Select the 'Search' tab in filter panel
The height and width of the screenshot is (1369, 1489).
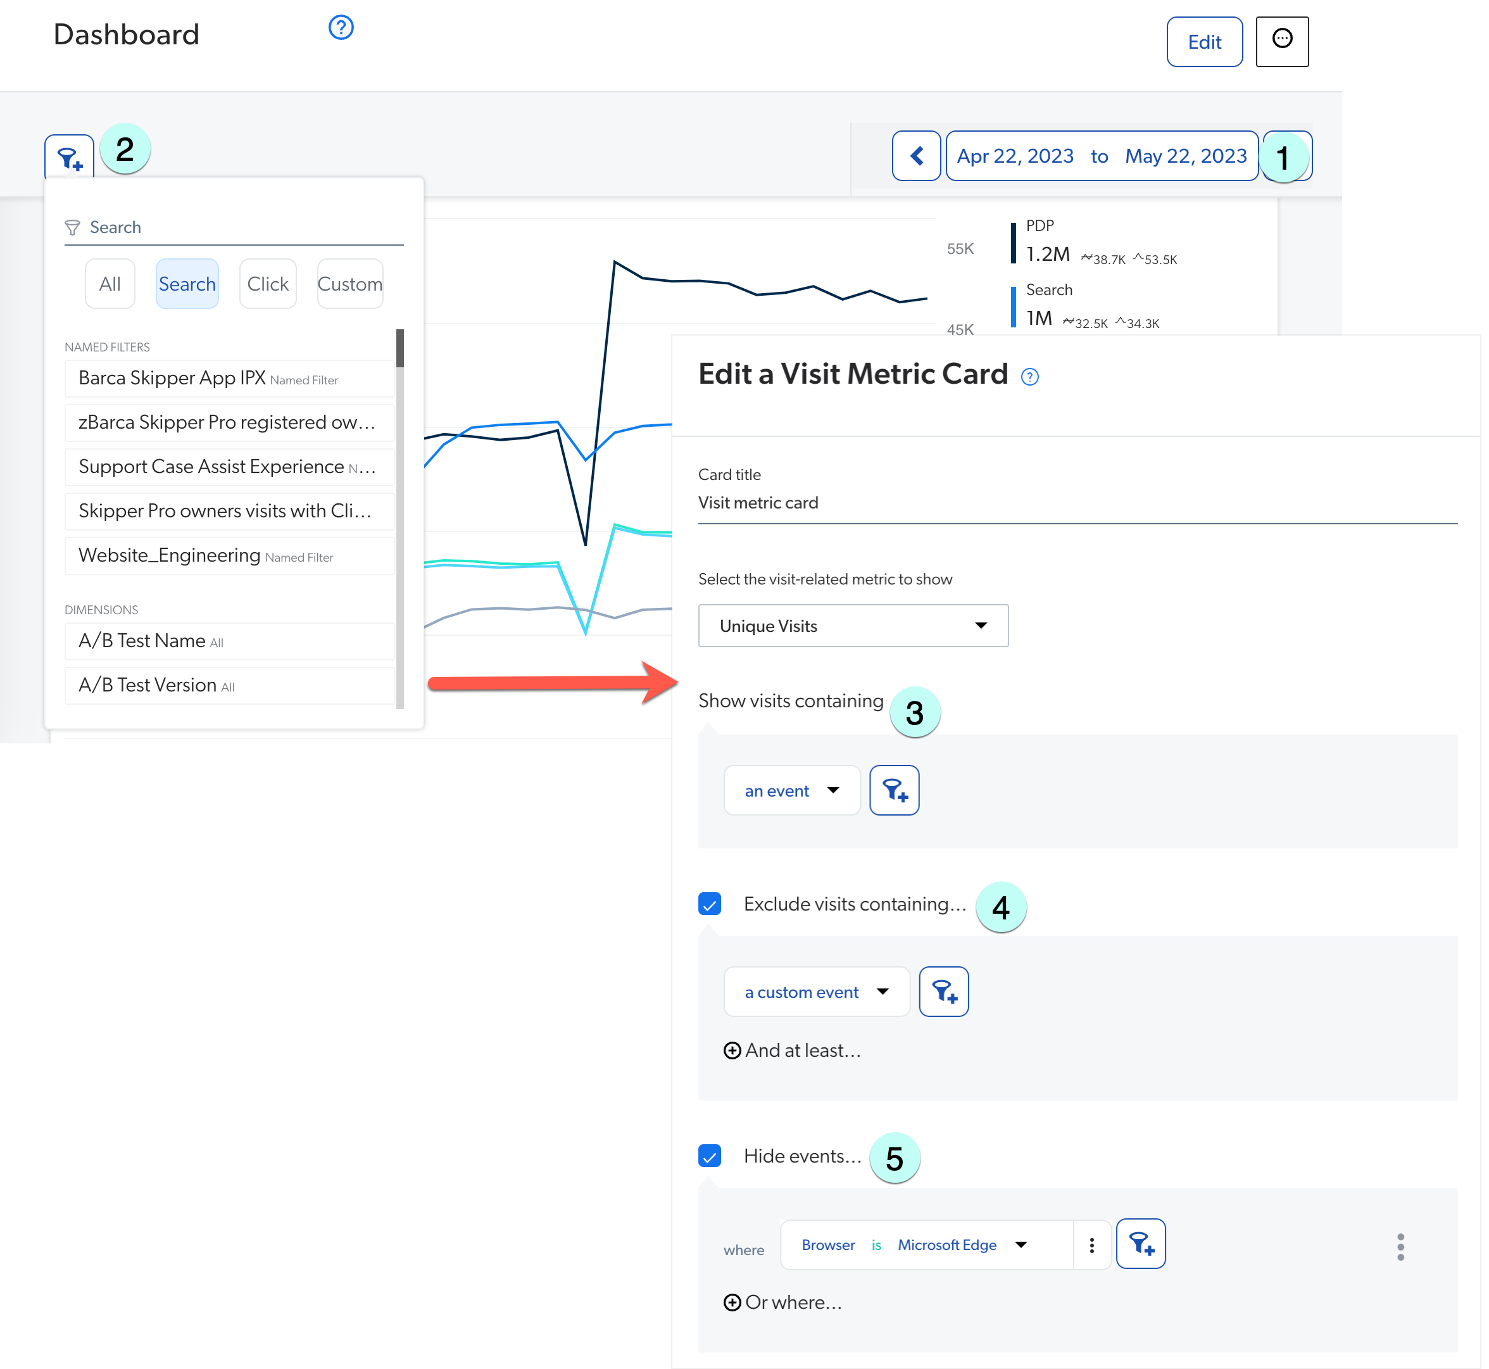(x=185, y=284)
